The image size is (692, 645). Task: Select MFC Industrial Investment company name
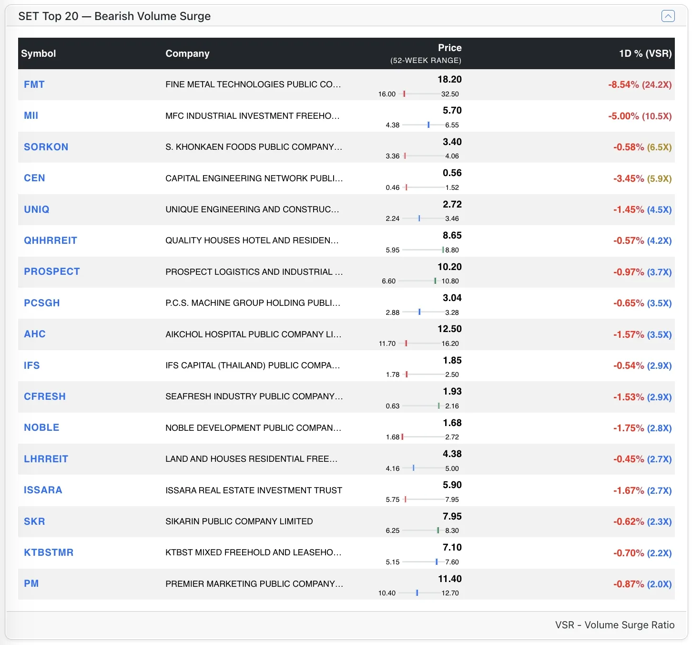[x=253, y=116]
